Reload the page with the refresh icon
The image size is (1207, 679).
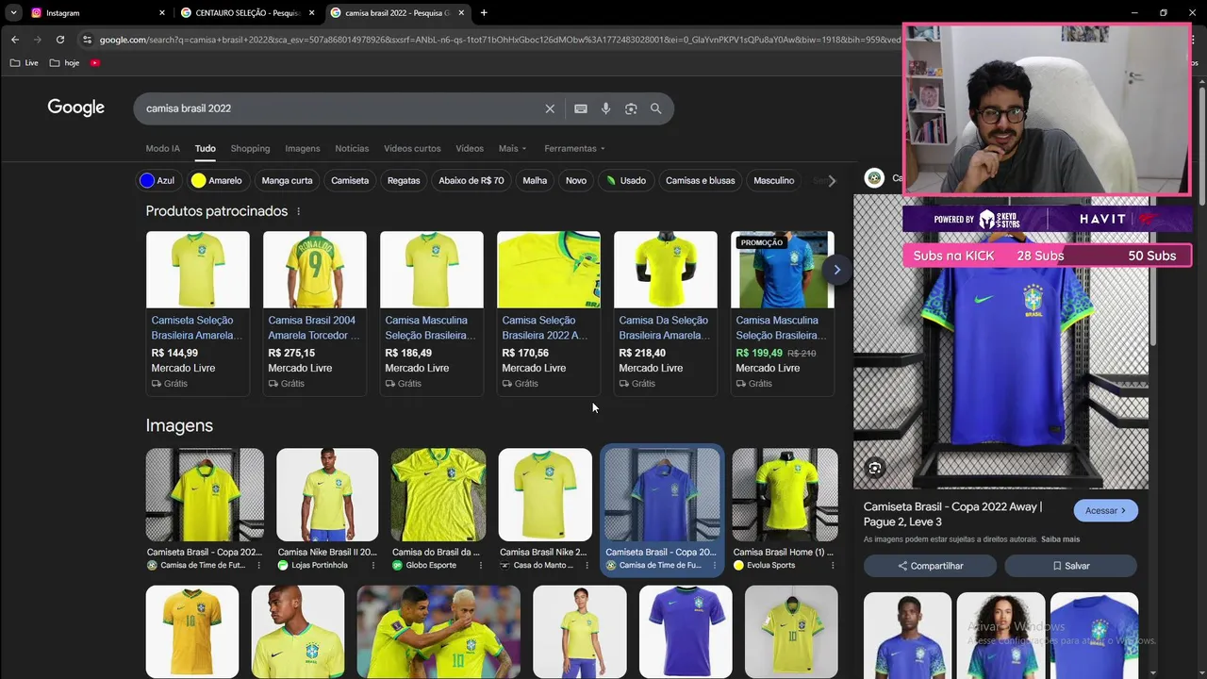(x=60, y=40)
